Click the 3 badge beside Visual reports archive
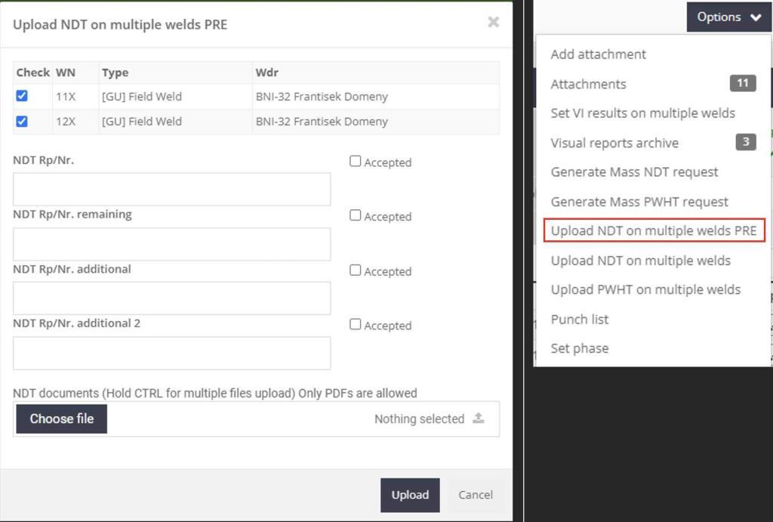This screenshot has width=773, height=522. (745, 142)
